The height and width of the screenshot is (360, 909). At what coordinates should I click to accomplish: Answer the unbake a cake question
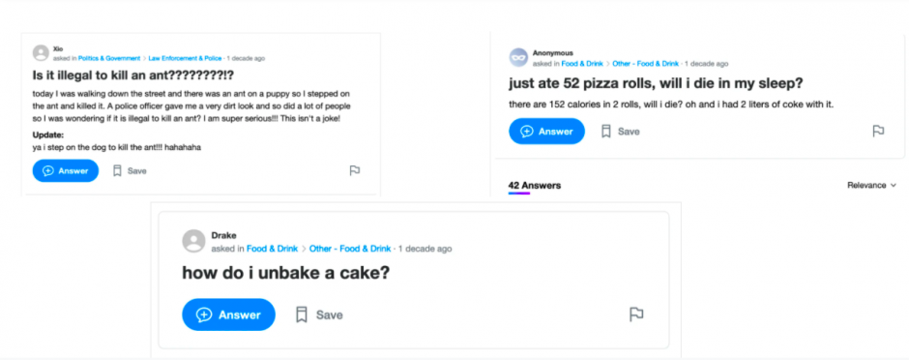point(228,315)
